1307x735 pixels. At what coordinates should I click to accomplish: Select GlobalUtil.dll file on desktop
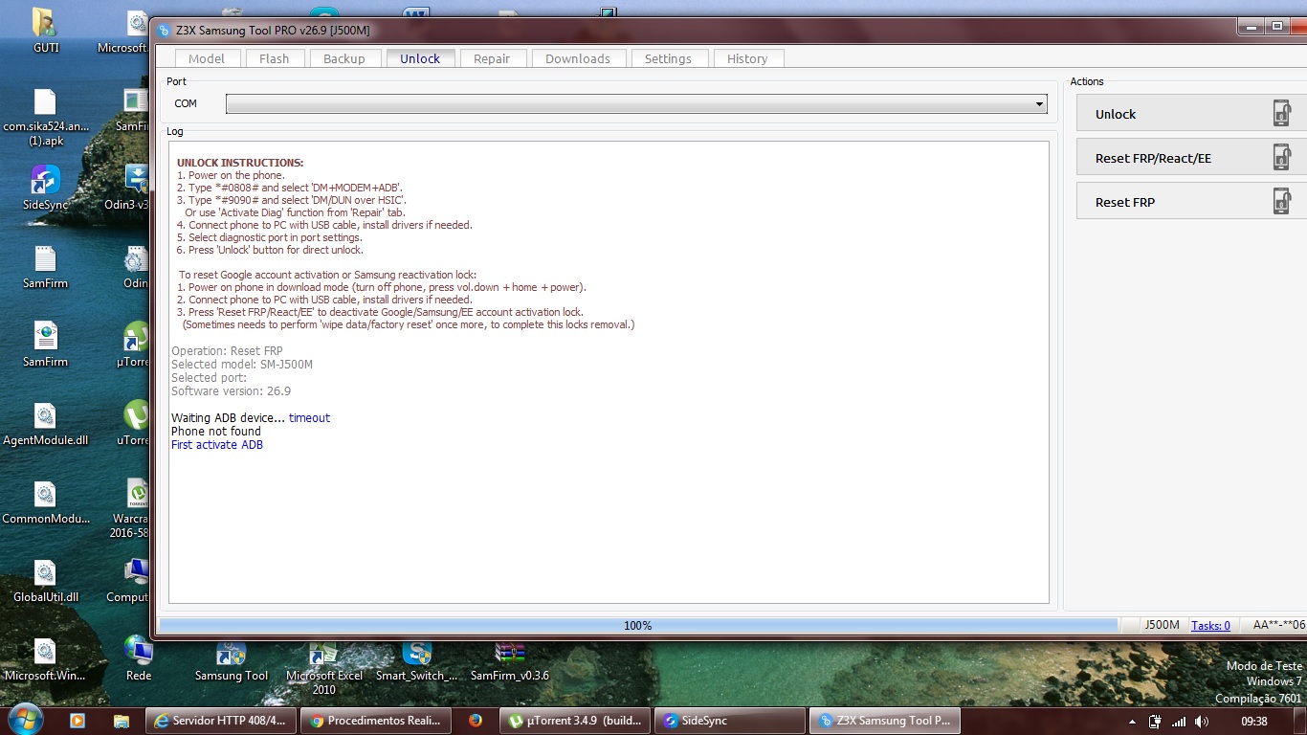pyautogui.click(x=46, y=580)
